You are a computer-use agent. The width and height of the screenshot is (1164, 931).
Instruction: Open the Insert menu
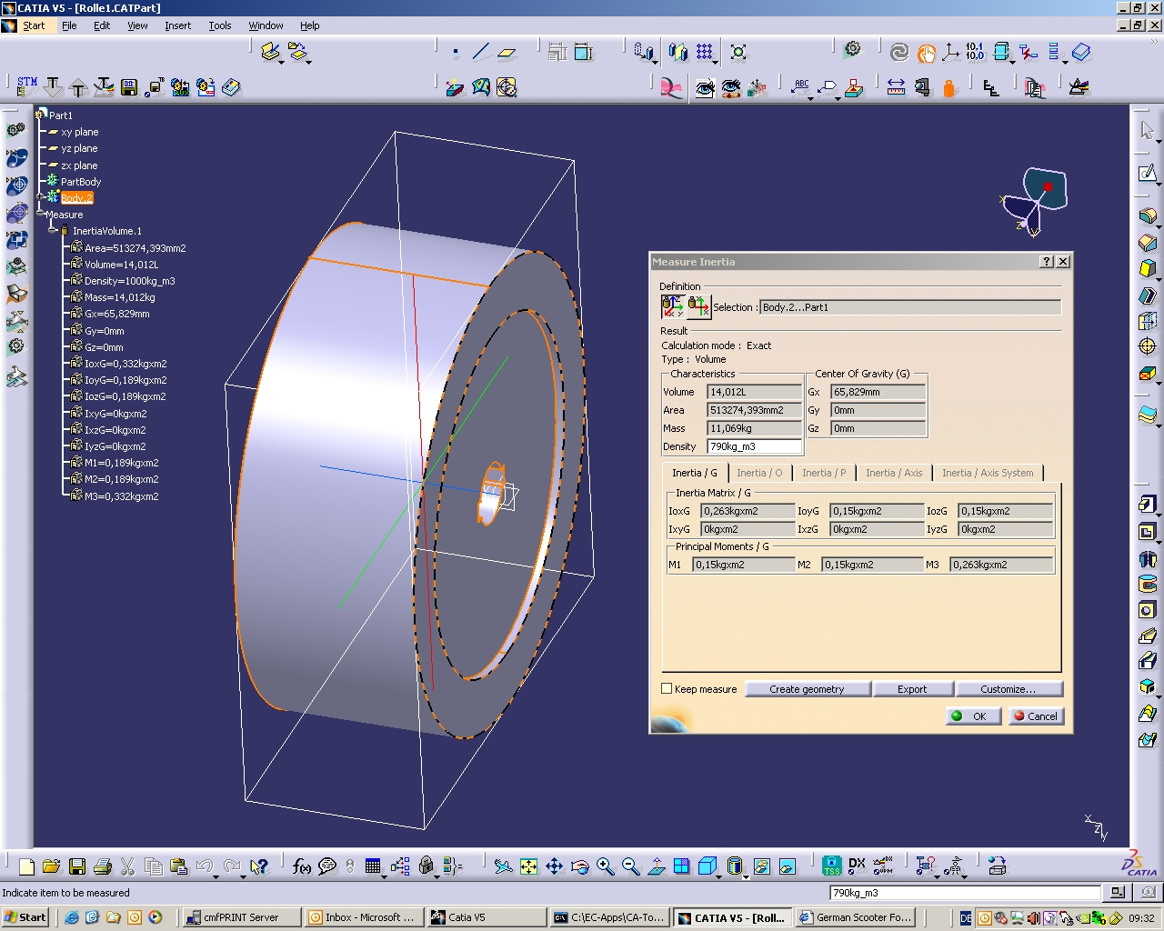[x=177, y=25]
